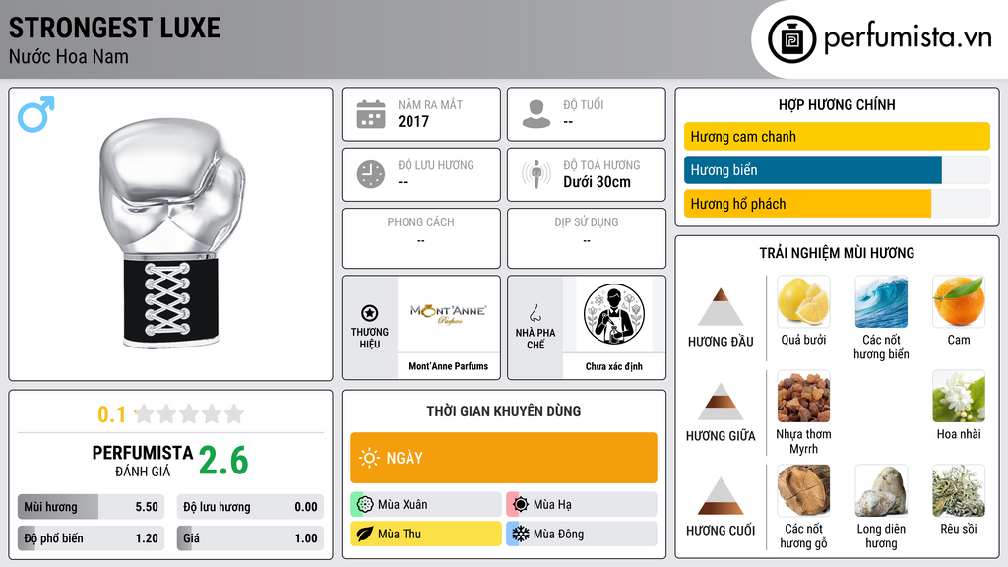Click the Trải nghiệm mùi hương heading

pyautogui.click(x=837, y=253)
